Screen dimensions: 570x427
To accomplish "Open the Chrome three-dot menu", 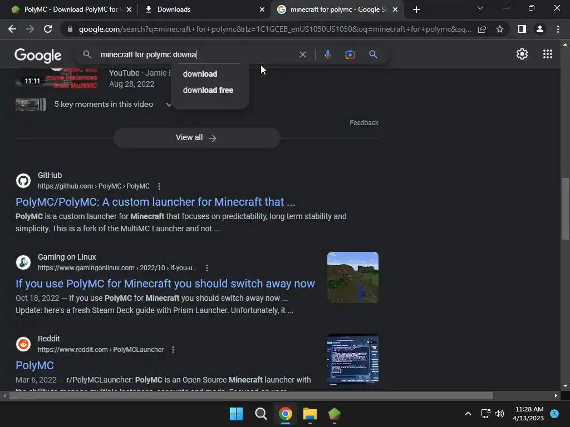I will point(558,29).
